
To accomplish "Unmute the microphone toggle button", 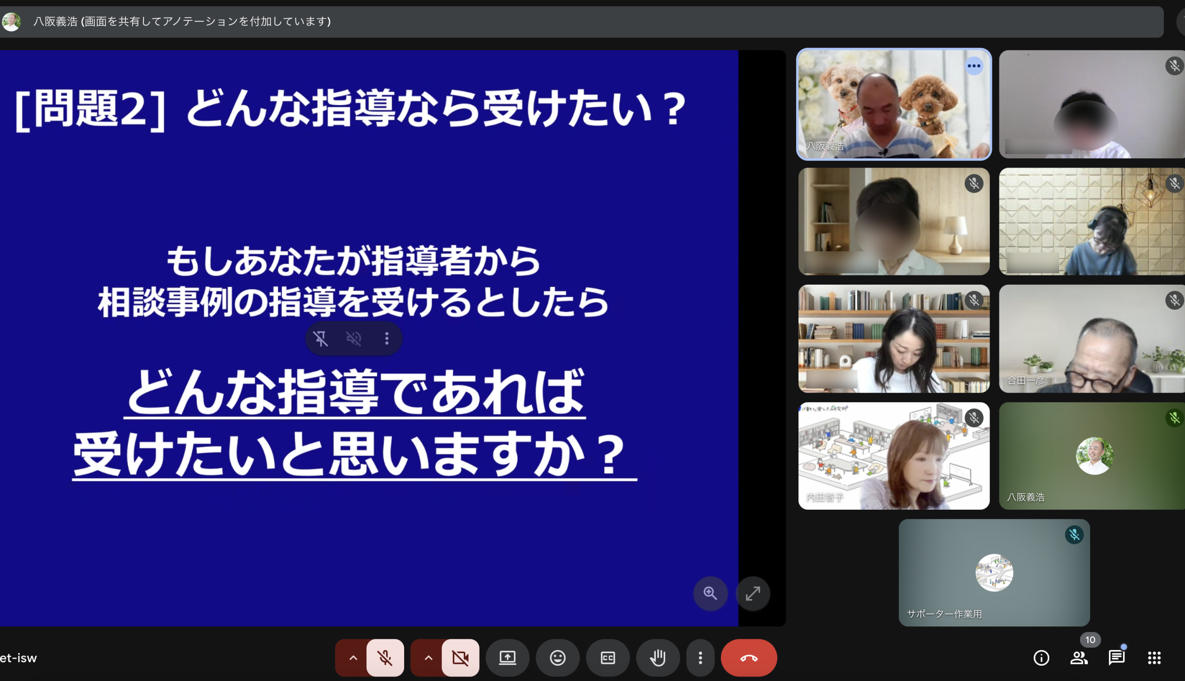I will click(385, 657).
